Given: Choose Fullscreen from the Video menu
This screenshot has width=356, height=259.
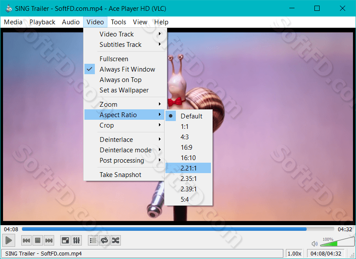Looking at the screenshot, I should [x=124, y=59].
